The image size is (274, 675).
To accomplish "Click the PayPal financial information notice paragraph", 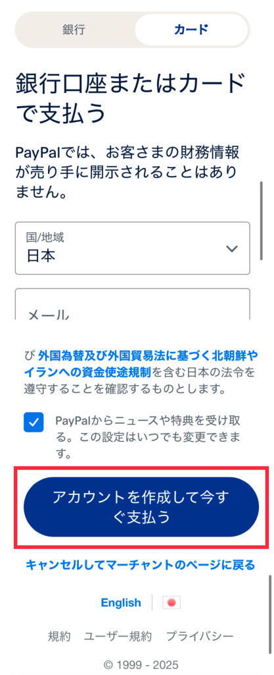I will tap(127, 172).
